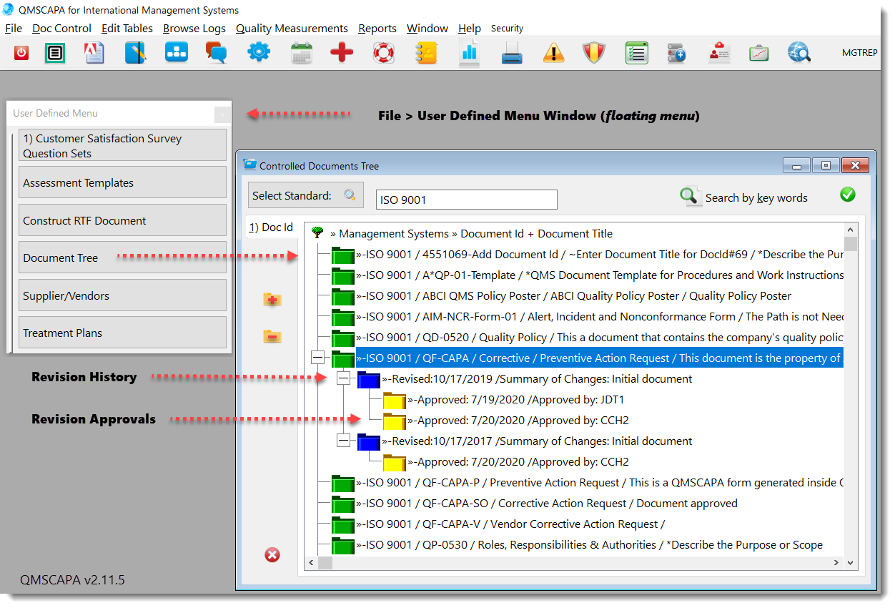Screen dimensions: 895x608
Task: Click the lifebuoy help icon
Action: (383, 52)
